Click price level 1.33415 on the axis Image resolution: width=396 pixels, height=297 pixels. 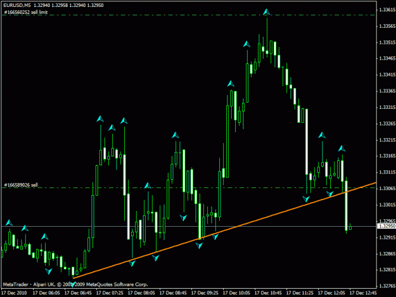pyautogui.click(x=387, y=75)
